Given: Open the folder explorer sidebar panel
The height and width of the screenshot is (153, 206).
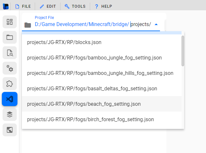Looking at the screenshot, I should 10,37.
